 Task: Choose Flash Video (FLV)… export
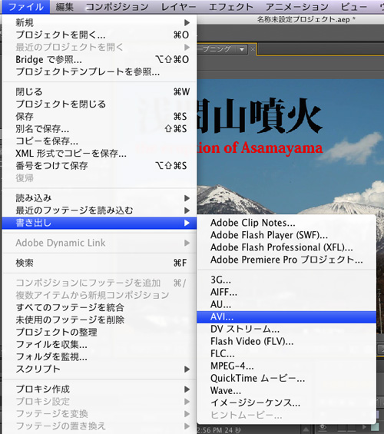tap(286, 341)
